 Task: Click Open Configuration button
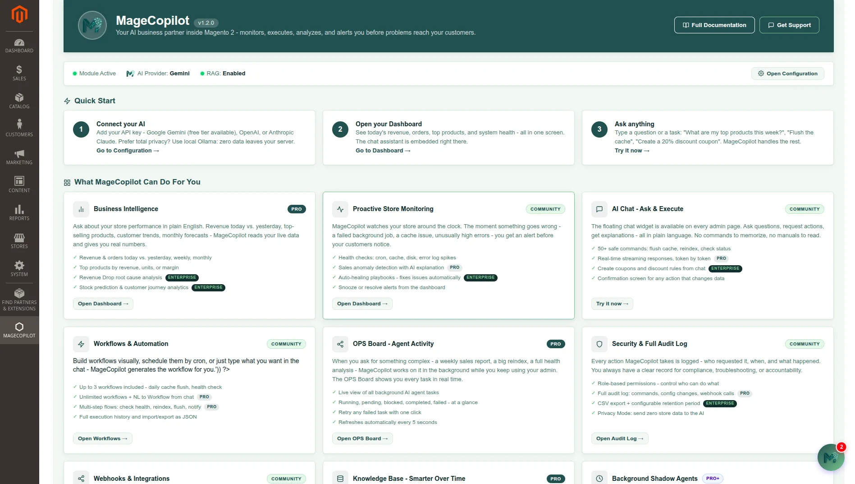787,74
